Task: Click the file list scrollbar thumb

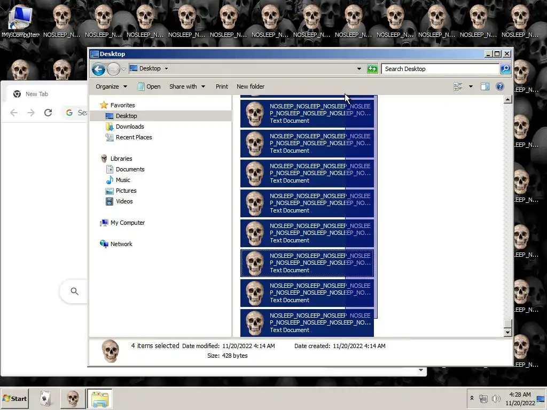Action: pos(508,324)
